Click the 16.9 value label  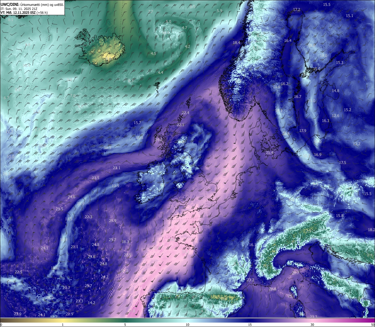(318, 155)
